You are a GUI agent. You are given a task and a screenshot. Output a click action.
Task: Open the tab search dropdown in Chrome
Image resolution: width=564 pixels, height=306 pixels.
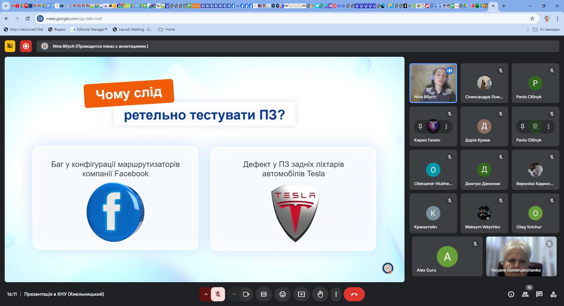[x=6, y=6]
